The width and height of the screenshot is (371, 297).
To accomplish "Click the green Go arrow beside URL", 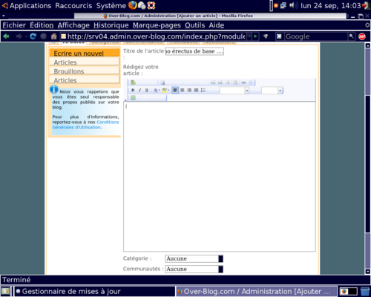I will (x=255, y=36).
